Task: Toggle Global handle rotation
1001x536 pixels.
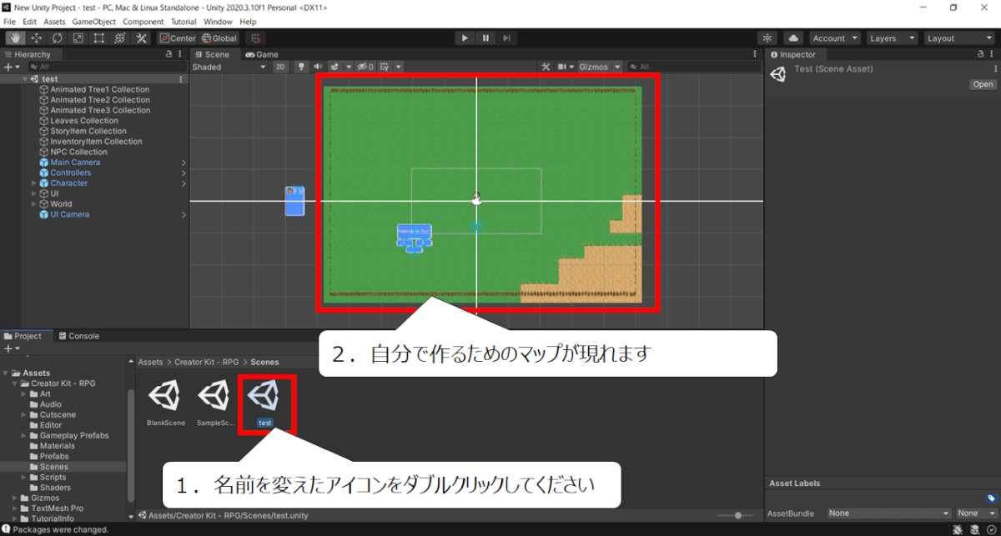Action: (x=219, y=38)
